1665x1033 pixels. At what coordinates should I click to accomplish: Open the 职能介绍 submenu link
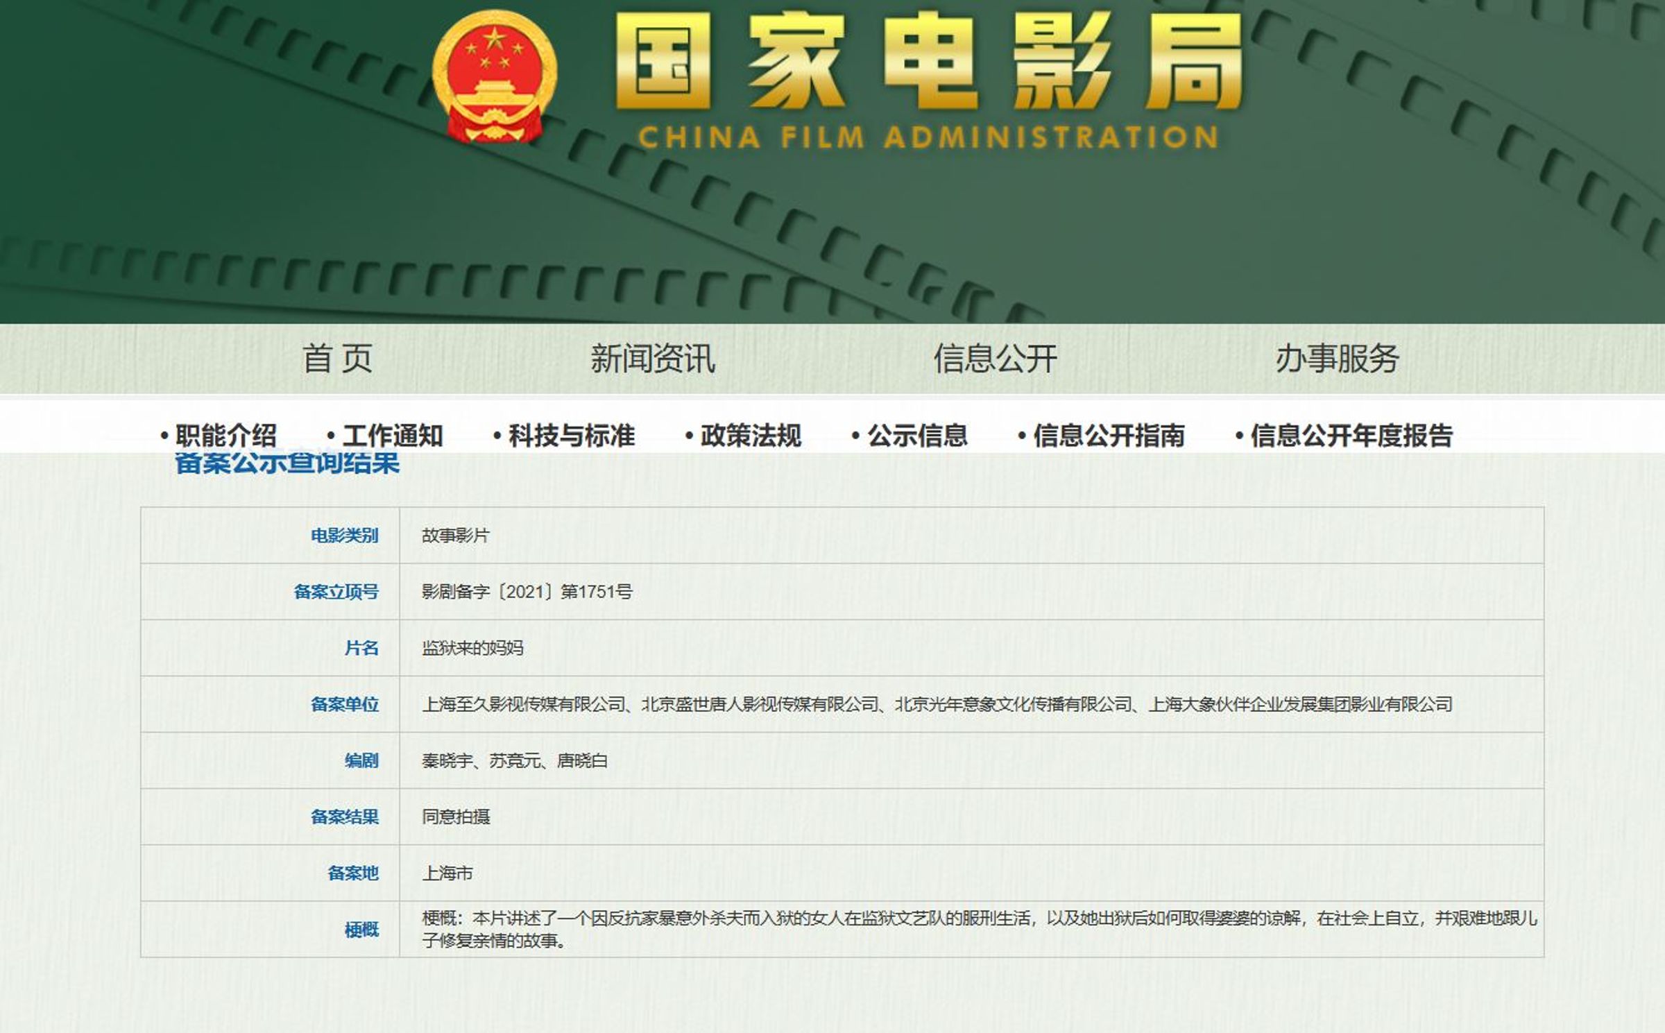pos(225,436)
